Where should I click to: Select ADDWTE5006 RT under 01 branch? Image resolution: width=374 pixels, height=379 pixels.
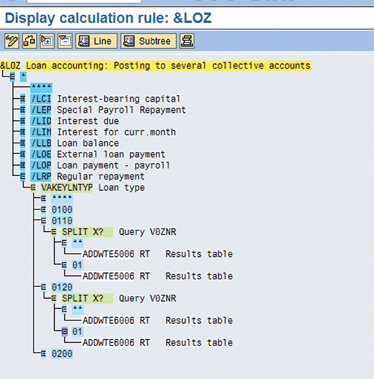click(x=116, y=276)
